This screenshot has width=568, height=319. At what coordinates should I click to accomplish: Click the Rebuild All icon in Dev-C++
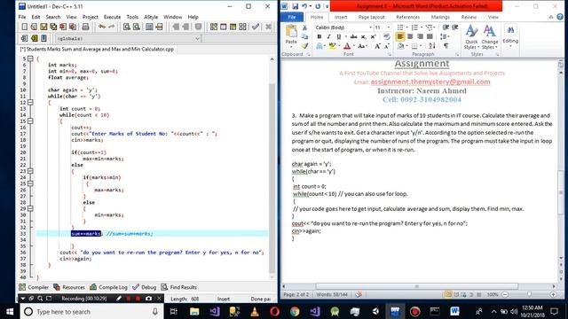click(x=242, y=27)
